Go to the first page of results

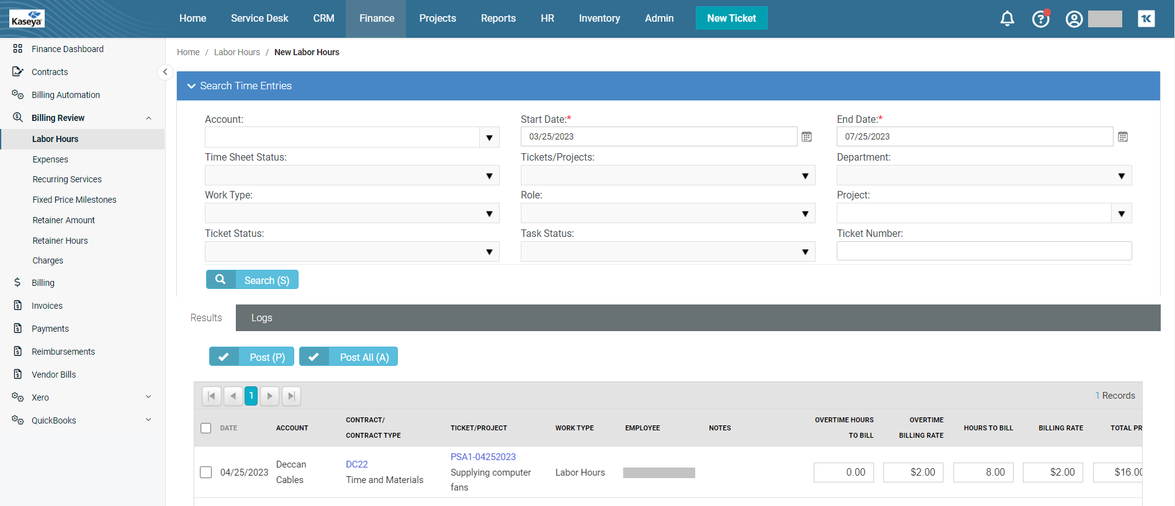point(212,396)
